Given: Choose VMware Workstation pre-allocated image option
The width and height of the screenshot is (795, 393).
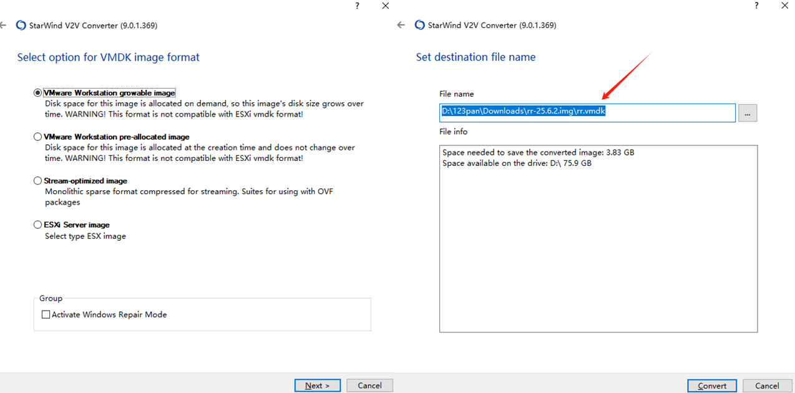Looking at the screenshot, I should (38, 137).
